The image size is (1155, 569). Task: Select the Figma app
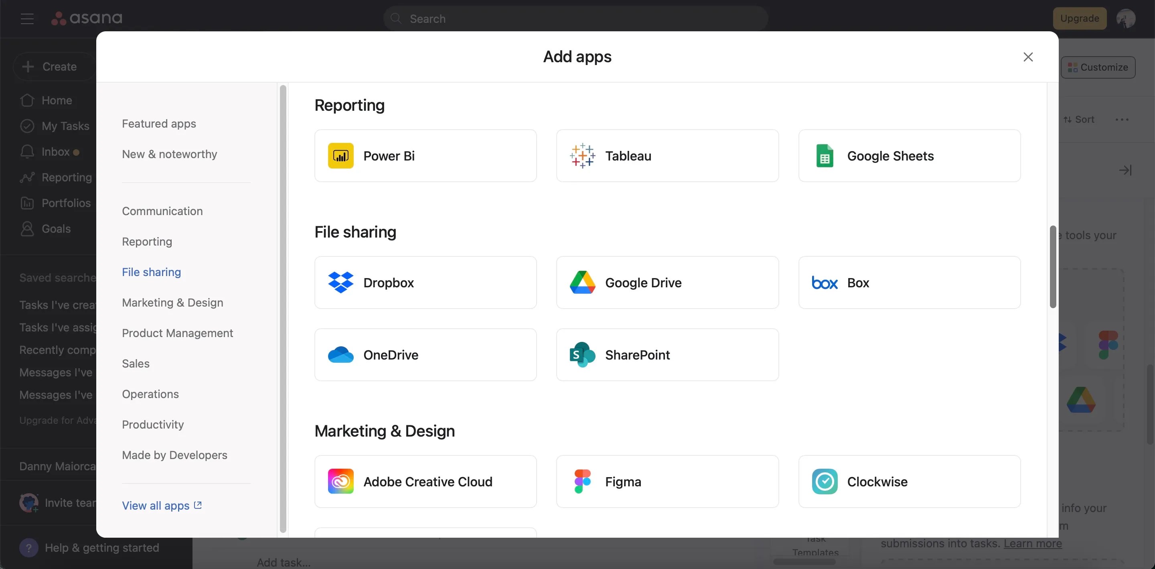coord(667,481)
